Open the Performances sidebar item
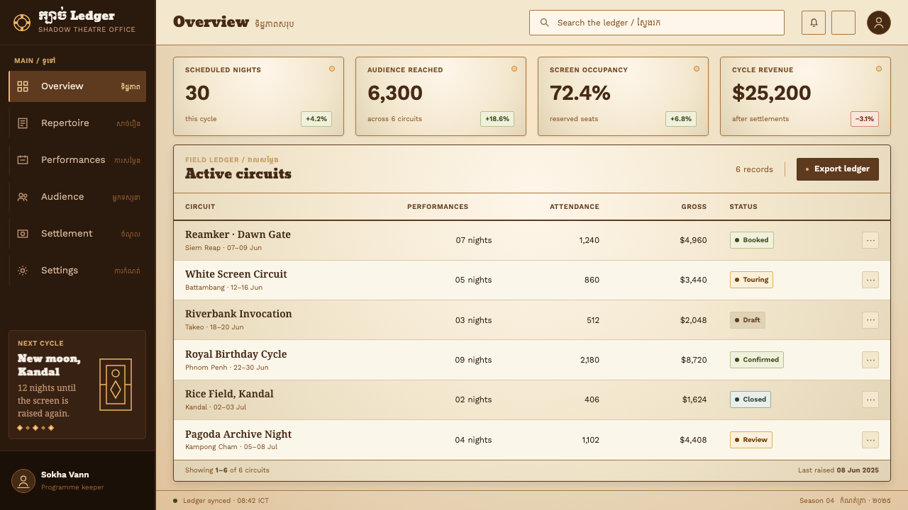908x510 pixels. 77,160
